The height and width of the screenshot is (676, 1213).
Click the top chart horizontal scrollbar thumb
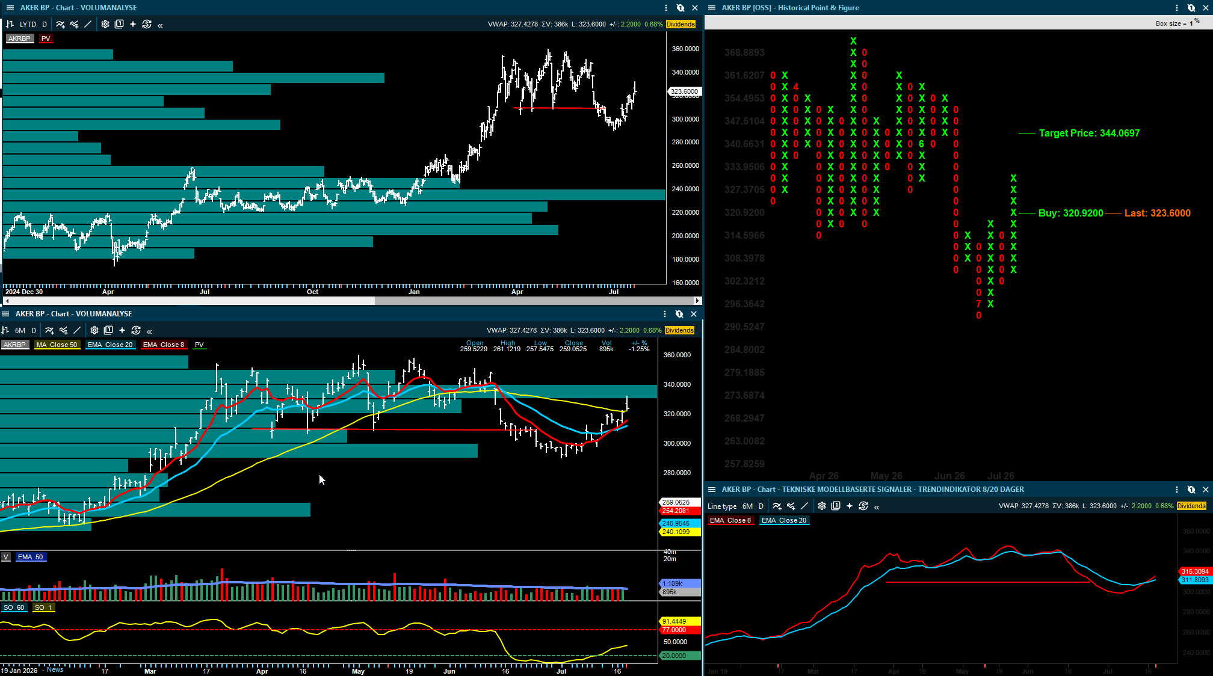point(534,301)
